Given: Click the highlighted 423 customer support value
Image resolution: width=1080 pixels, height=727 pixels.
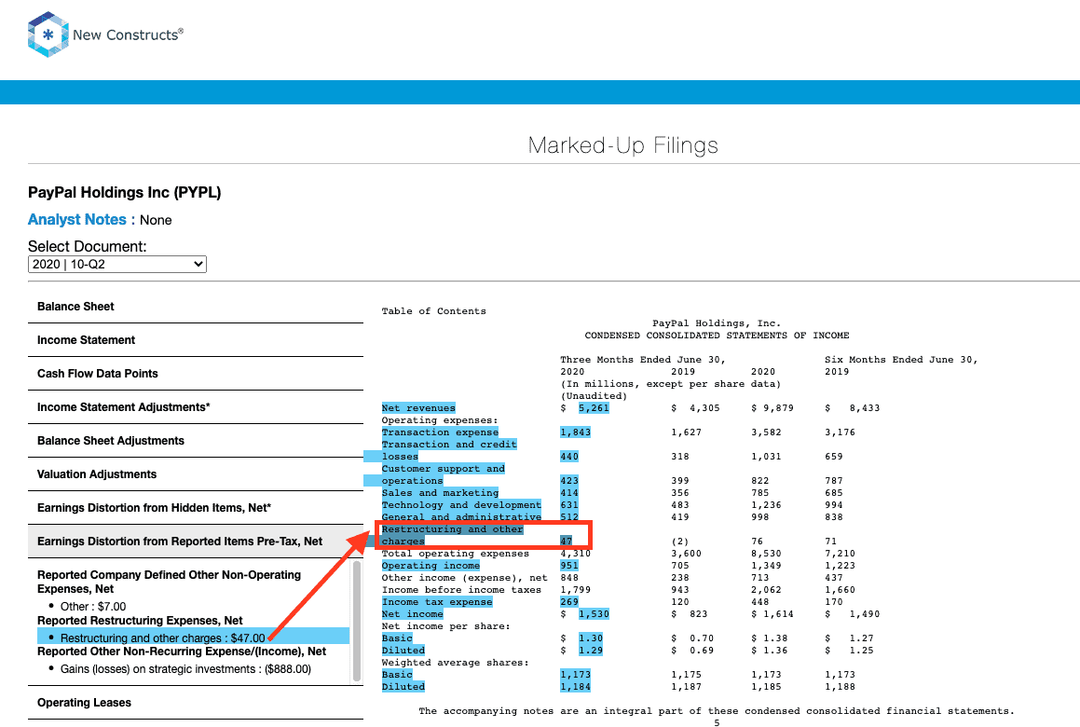Looking at the screenshot, I should pyautogui.click(x=569, y=481).
